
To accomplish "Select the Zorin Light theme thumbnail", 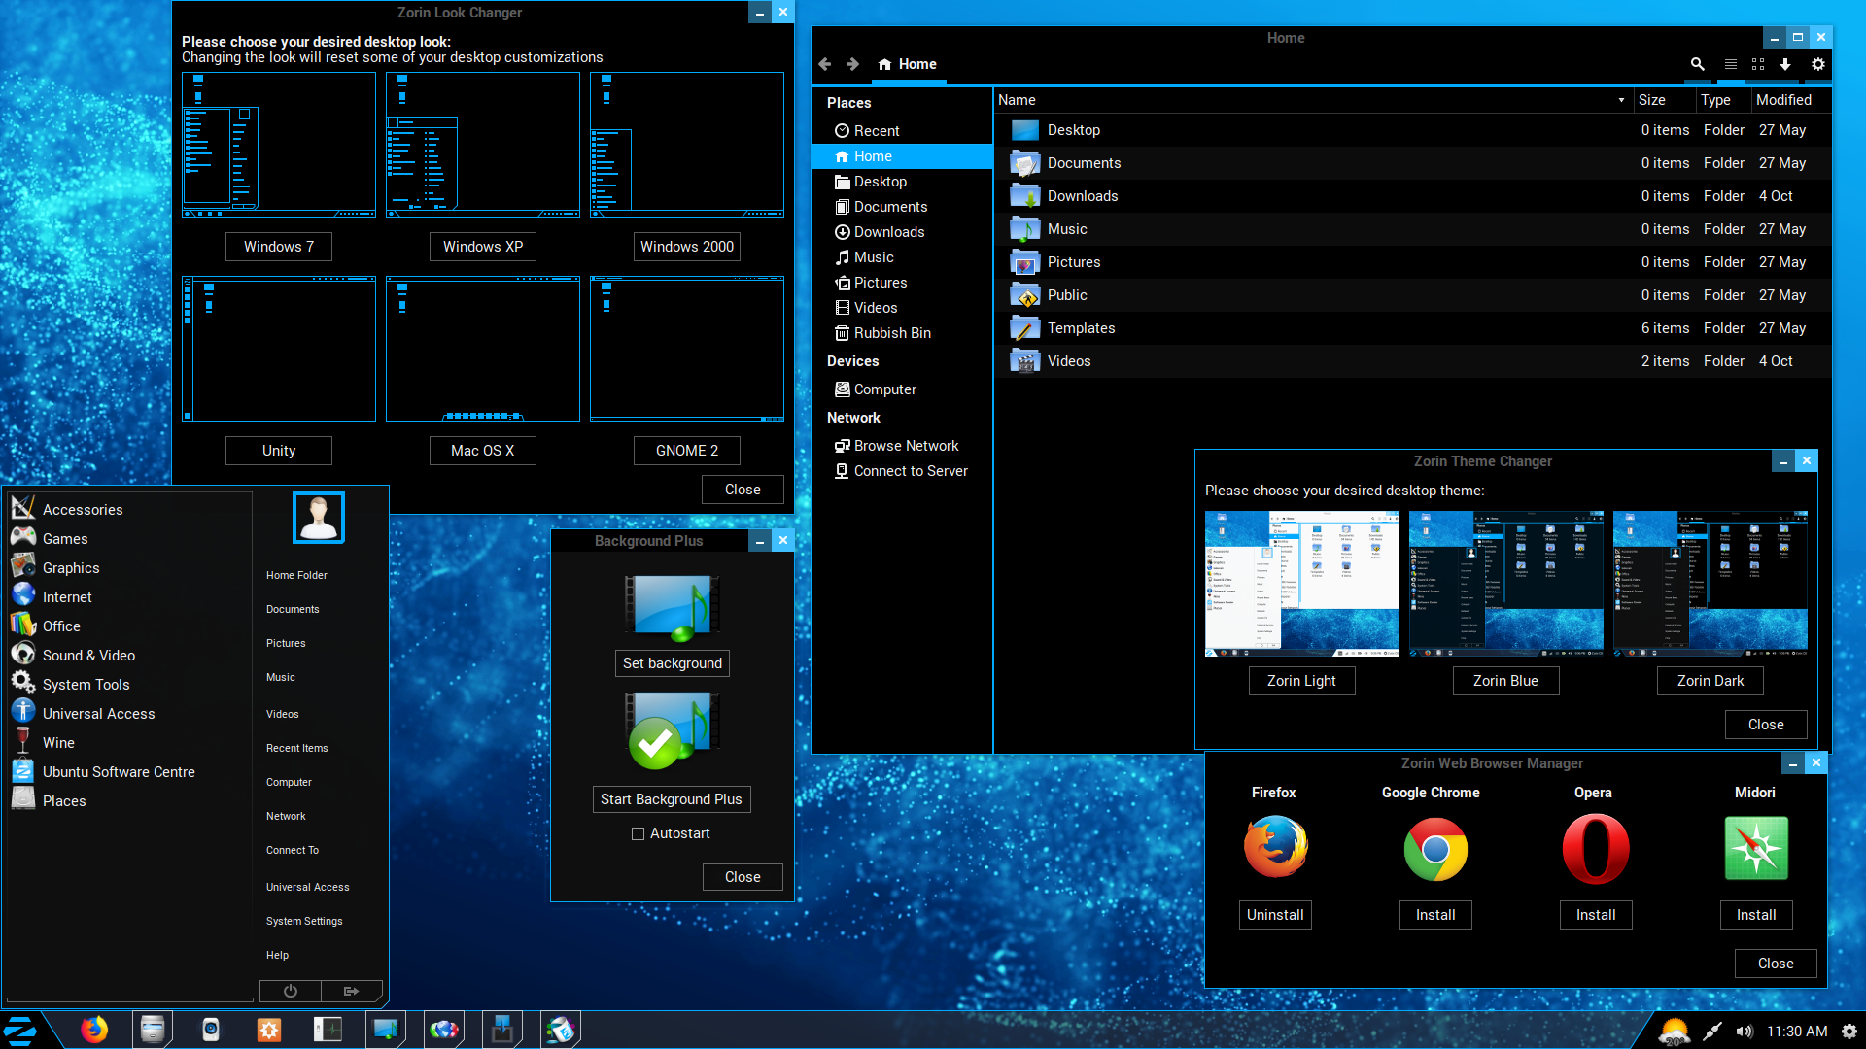I will click(1301, 584).
